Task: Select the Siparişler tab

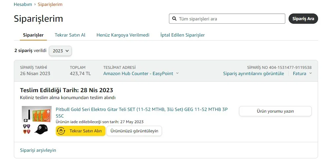Action: pyautogui.click(x=33, y=35)
